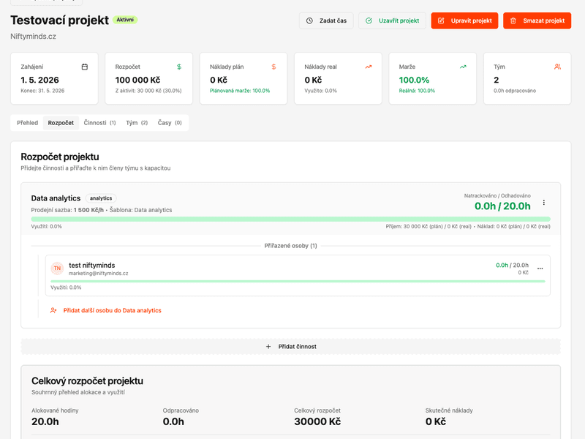Image resolution: width=585 pixels, height=439 pixels.
Task: Click the Niftyminds.cz client name
Action: 33,36
